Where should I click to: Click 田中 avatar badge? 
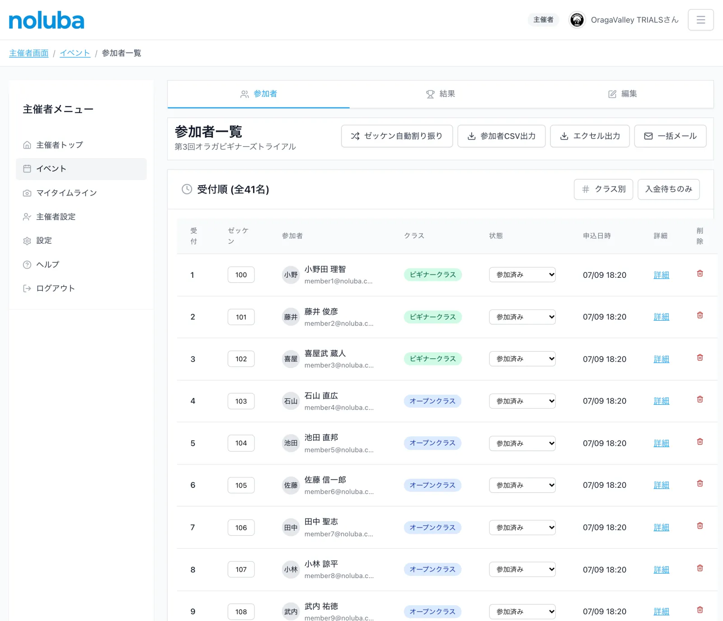291,528
